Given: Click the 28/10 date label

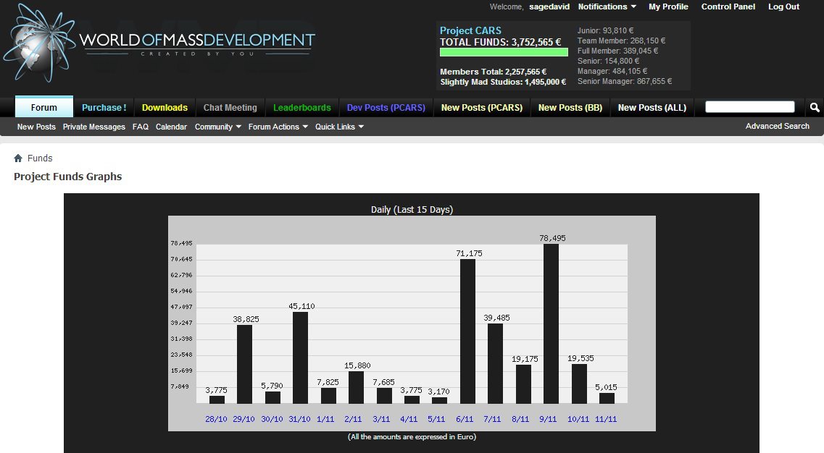Looking at the screenshot, I should (x=216, y=419).
